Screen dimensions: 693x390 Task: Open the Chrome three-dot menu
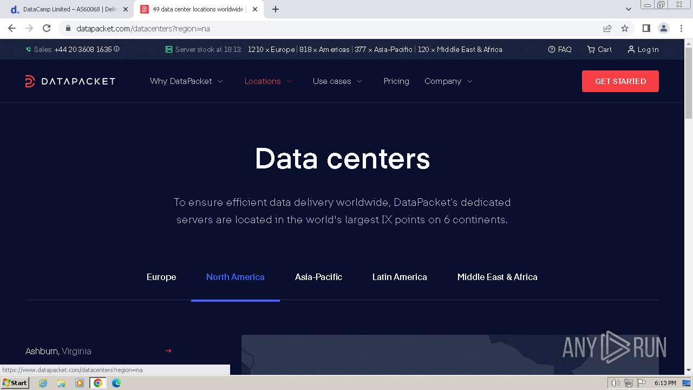pos(681,28)
